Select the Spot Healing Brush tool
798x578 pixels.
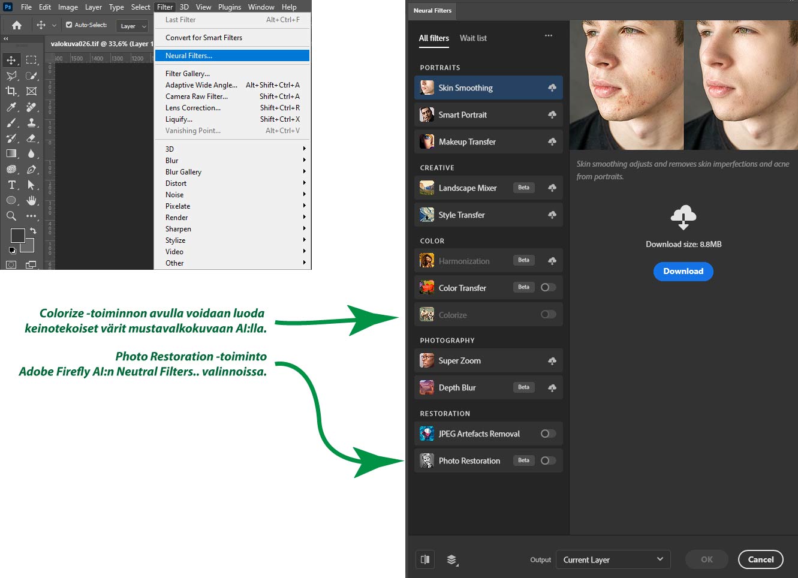click(x=32, y=107)
